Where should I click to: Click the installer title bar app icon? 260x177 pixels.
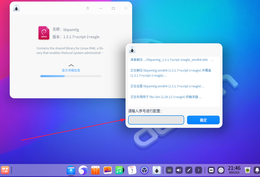(16, 8)
